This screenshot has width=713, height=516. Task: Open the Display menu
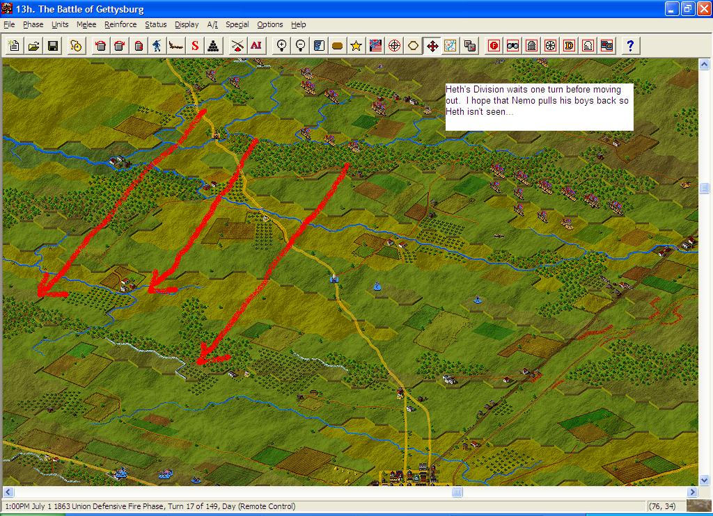pos(187,24)
